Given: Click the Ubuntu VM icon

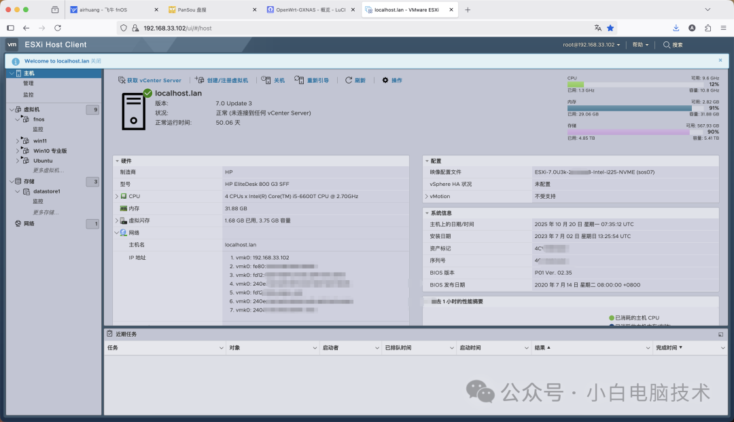Looking at the screenshot, I should tap(25, 160).
